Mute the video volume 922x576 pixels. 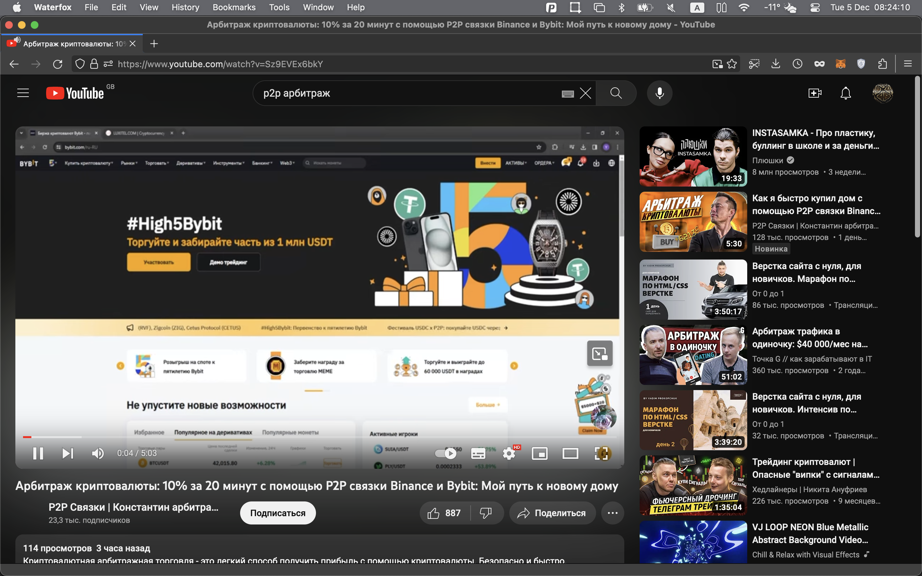(x=98, y=453)
